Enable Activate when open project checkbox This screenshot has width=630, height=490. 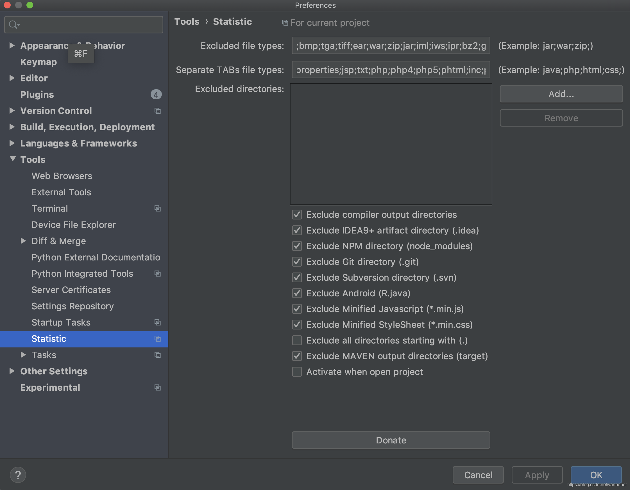pyautogui.click(x=297, y=372)
